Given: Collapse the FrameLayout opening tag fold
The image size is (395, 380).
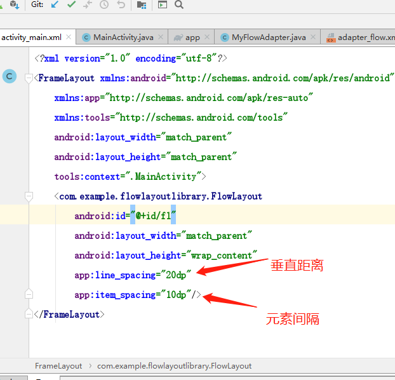Looking at the screenshot, I should click(29, 78).
